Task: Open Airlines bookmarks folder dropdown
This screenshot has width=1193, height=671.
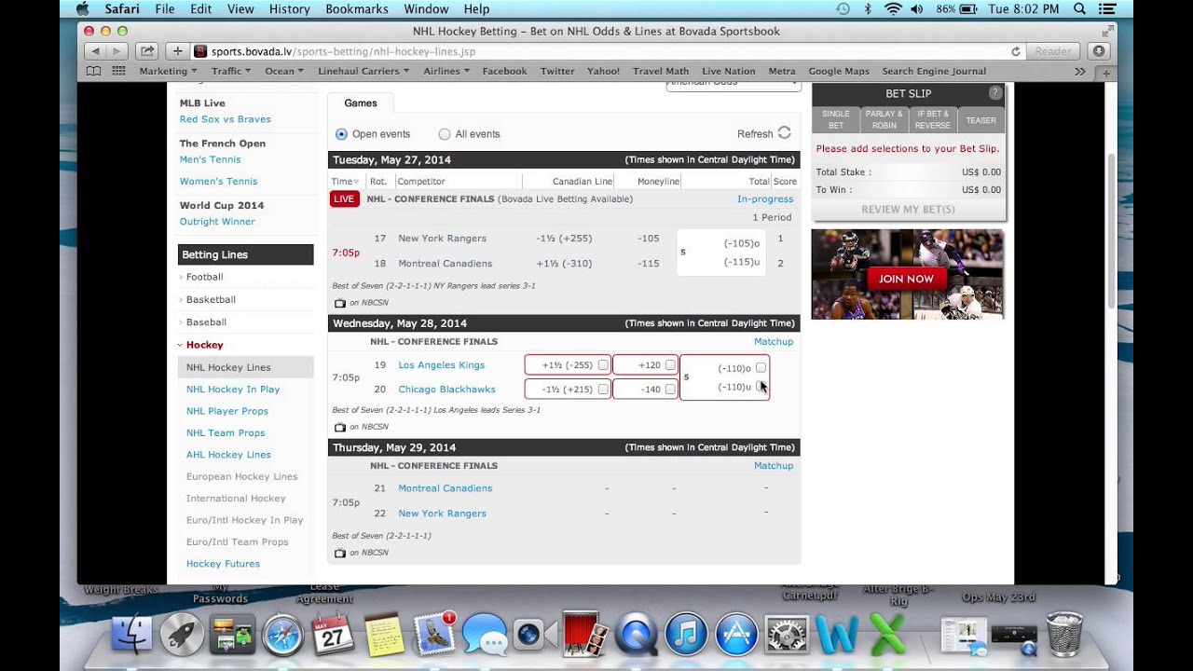Action: click(x=446, y=71)
